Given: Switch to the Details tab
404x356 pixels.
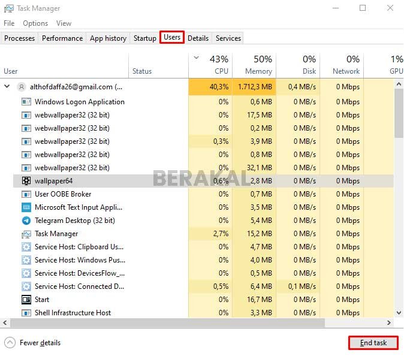Looking at the screenshot, I should (198, 38).
